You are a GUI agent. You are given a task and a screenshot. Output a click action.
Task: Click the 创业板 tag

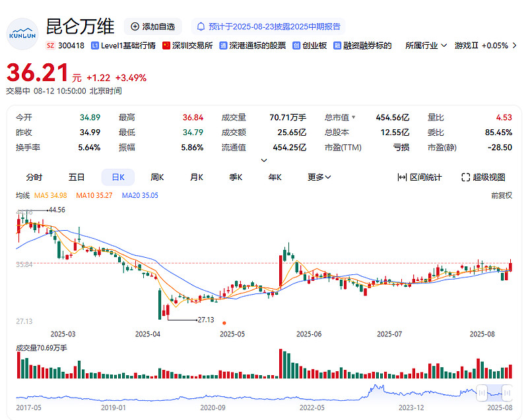(x=315, y=45)
